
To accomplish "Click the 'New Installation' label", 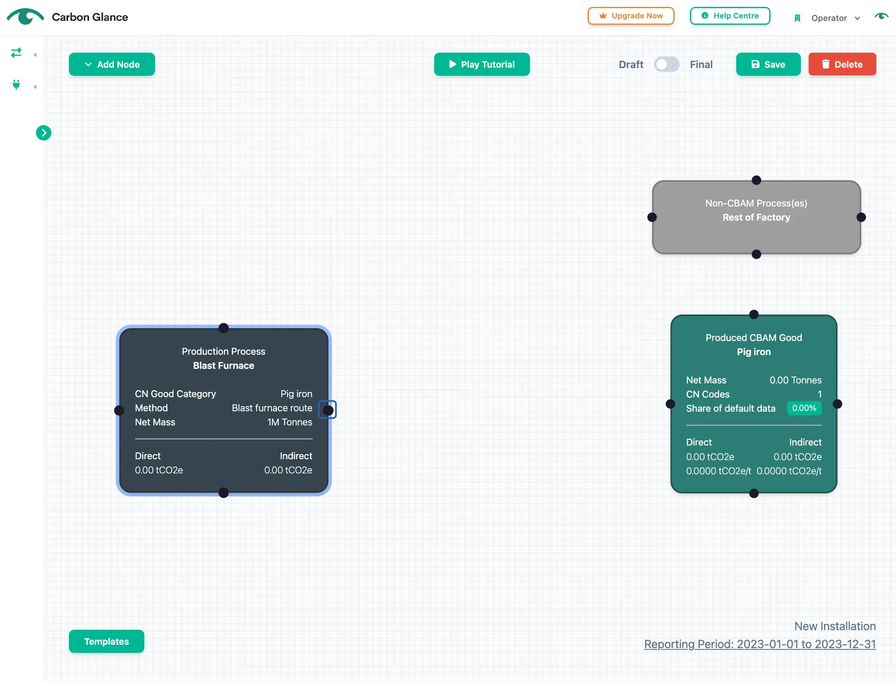I will 835,626.
